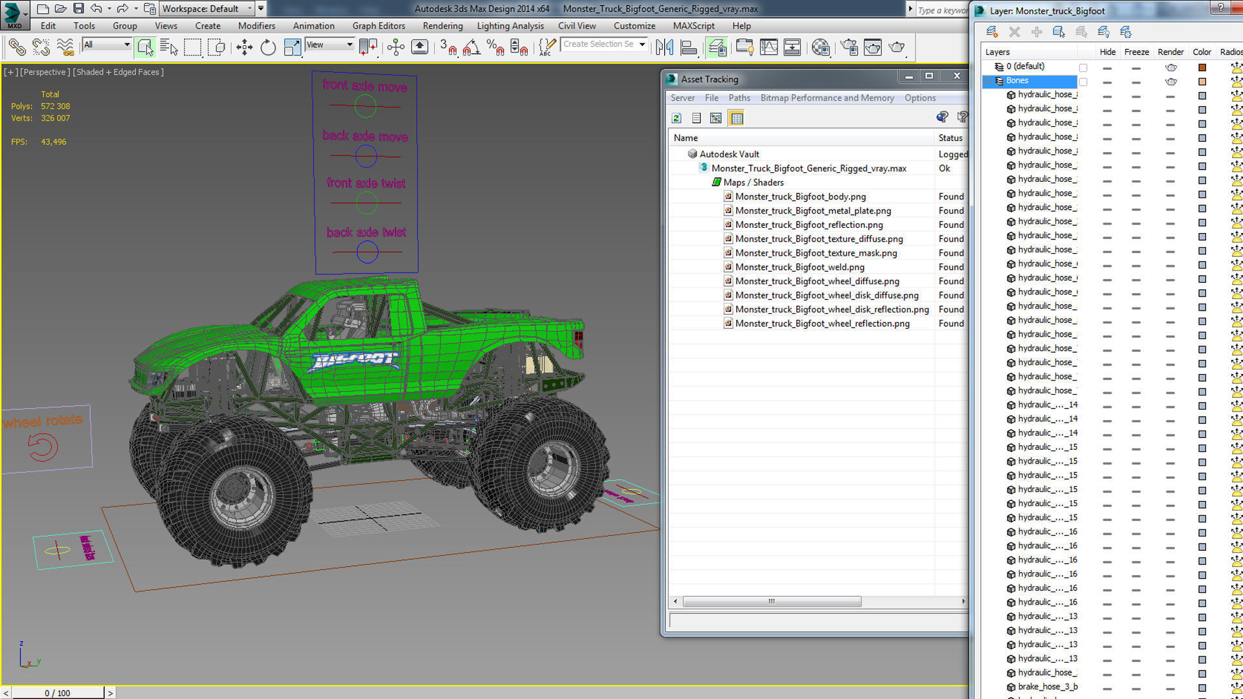The image size is (1243, 699).
Task: Toggle Percent Snap
Action: pos(495,47)
